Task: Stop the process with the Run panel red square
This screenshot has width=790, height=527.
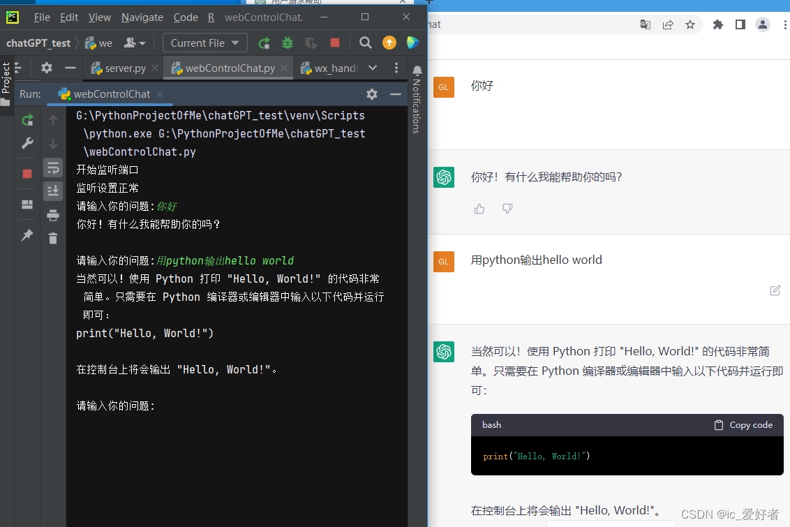Action: (27, 174)
